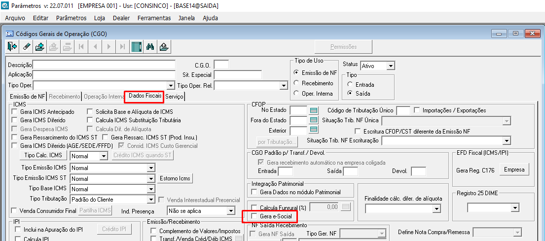Expand Tipo Tributação Padrão do Cliente dropdown
The image size is (545, 241).
151,200
